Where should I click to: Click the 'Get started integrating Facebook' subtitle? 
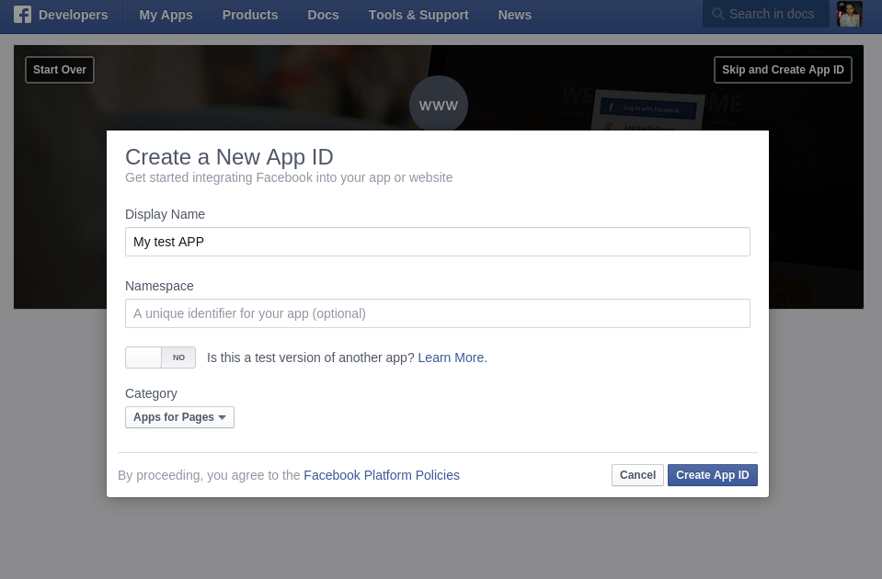tap(289, 177)
